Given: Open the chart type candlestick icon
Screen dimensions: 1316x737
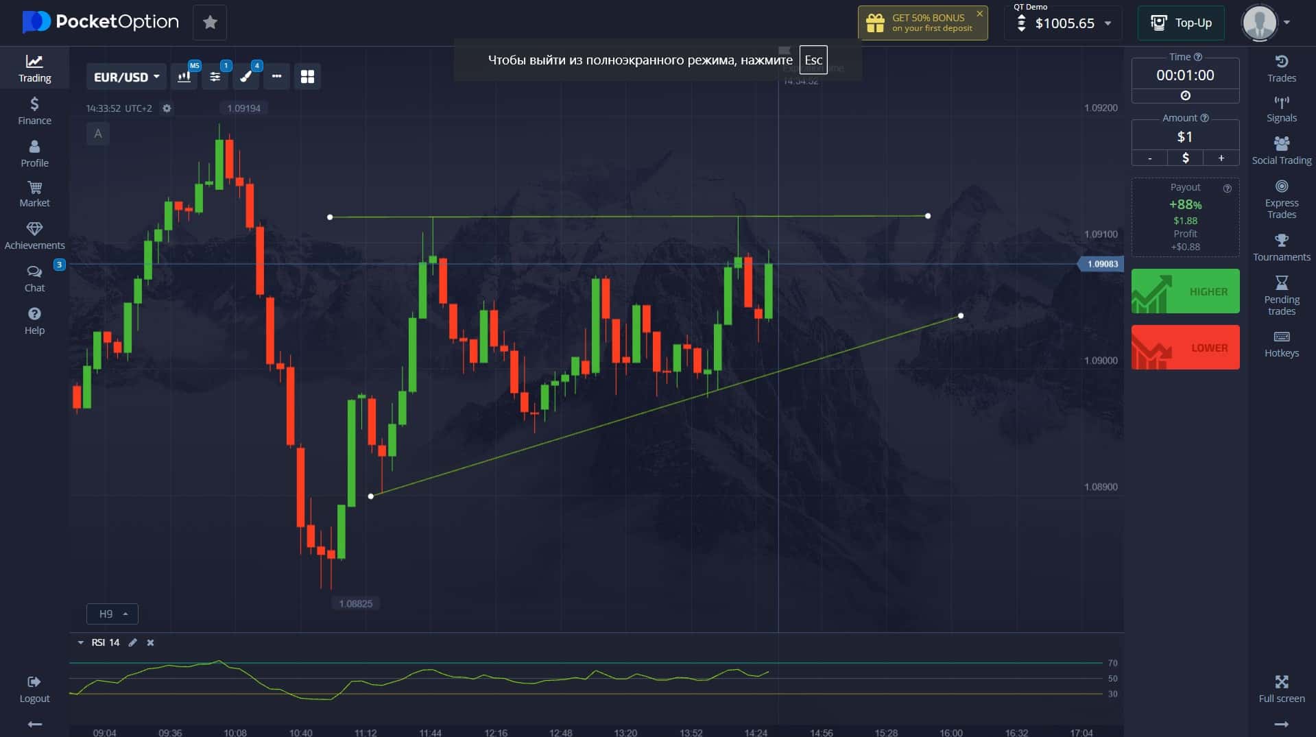Looking at the screenshot, I should (x=184, y=77).
